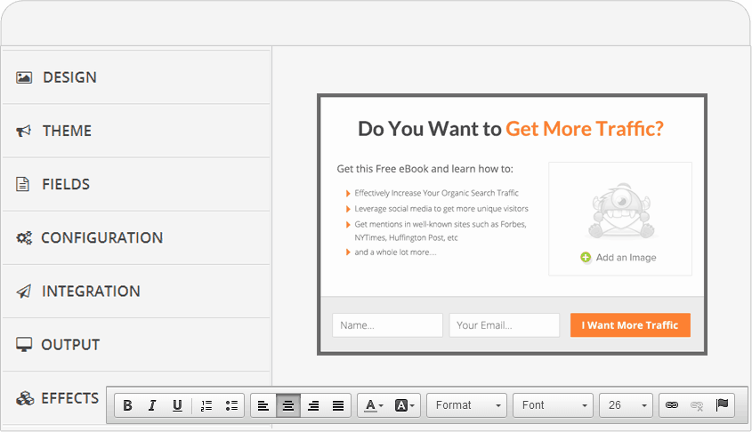
Task: Click the insert link icon
Action: tap(672, 405)
